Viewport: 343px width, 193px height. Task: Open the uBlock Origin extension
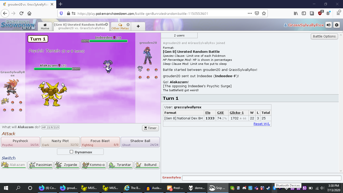point(320,13)
